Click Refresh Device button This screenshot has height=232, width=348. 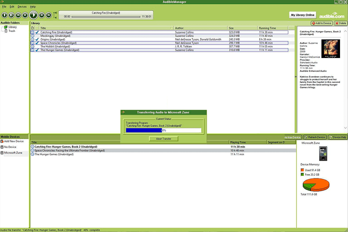point(314,137)
